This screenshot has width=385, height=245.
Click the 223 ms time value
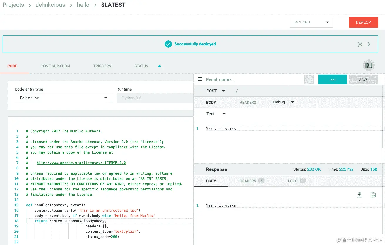click(346, 169)
